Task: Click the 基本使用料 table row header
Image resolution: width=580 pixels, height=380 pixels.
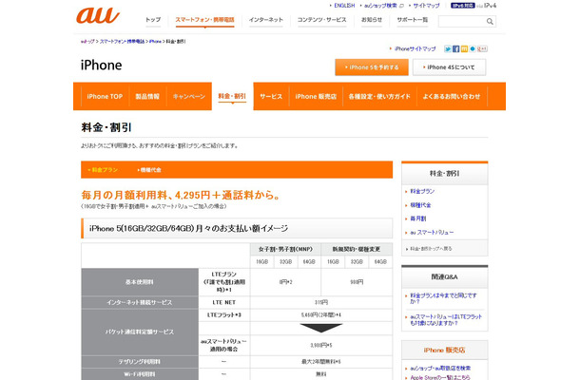Action: coord(140,282)
